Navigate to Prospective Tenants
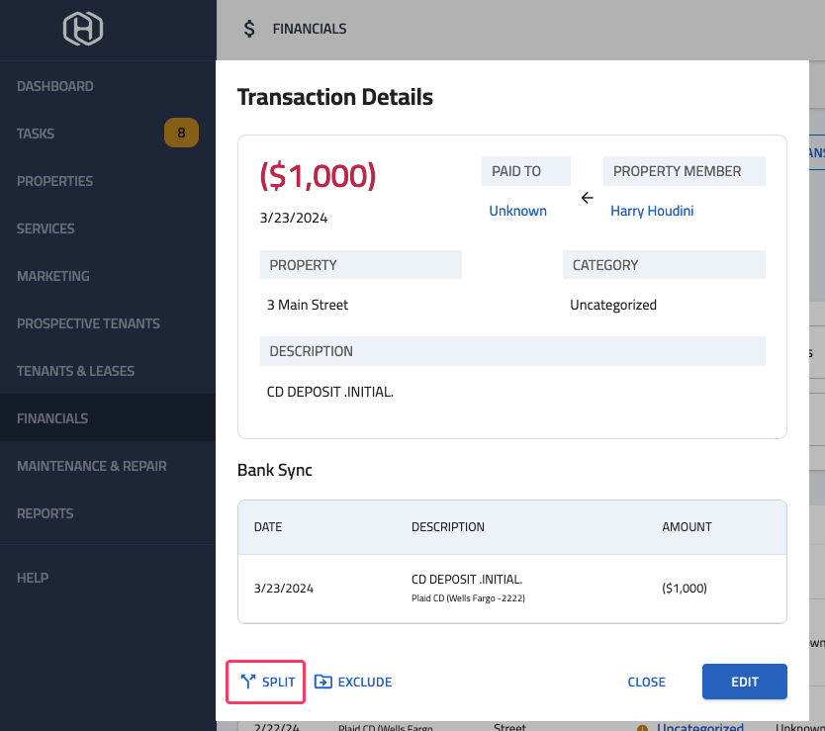825x731 pixels. [x=88, y=323]
